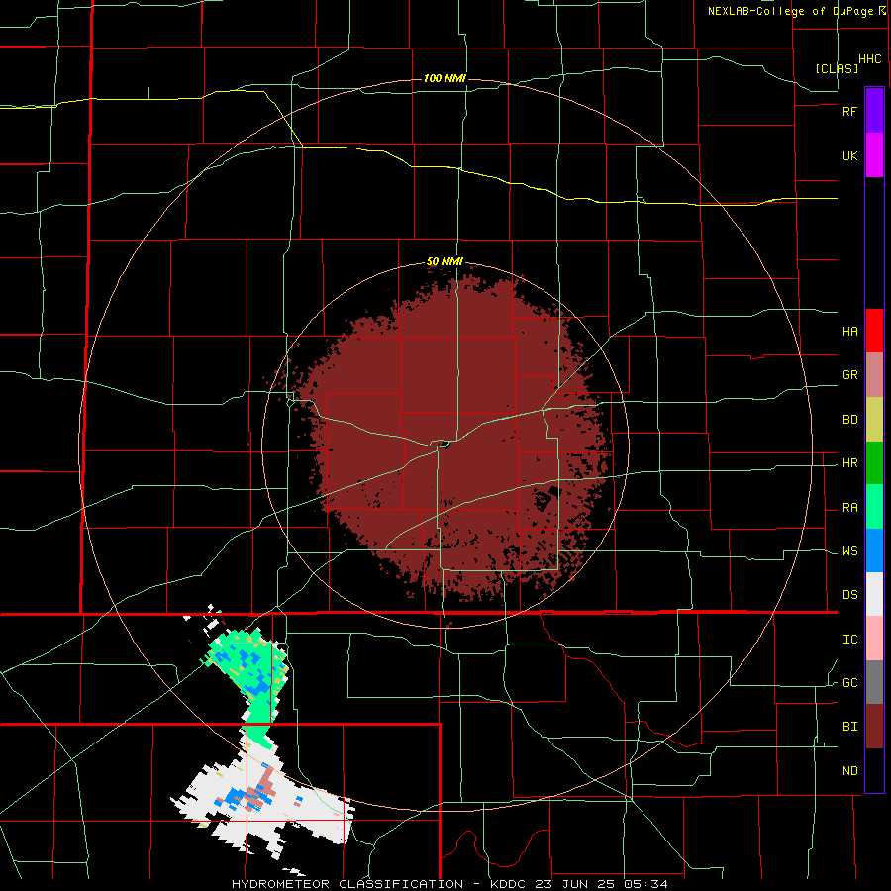
Task: Click the RF purple legend swatch
Action: click(x=874, y=110)
